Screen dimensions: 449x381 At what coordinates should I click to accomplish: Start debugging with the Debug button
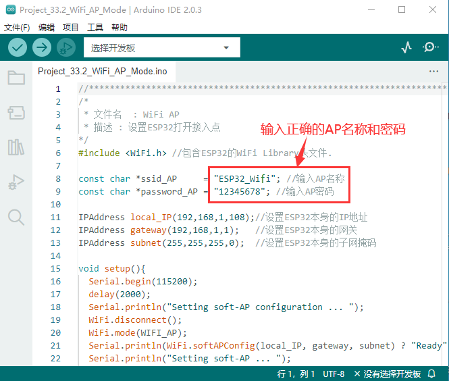tap(66, 47)
